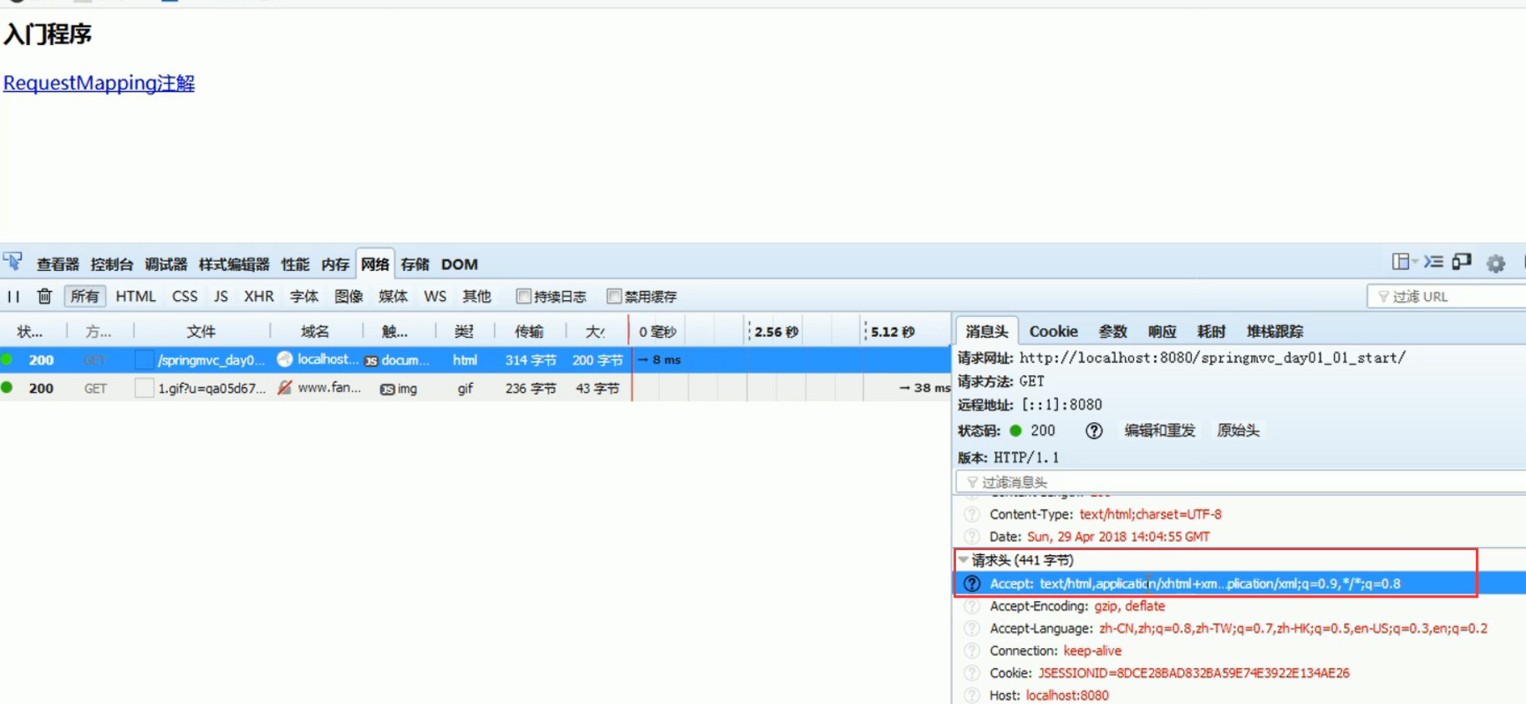Screen dimensions: 1526x704
Task: Open the 参数 params detail tab
Action: click(x=1112, y=331)
